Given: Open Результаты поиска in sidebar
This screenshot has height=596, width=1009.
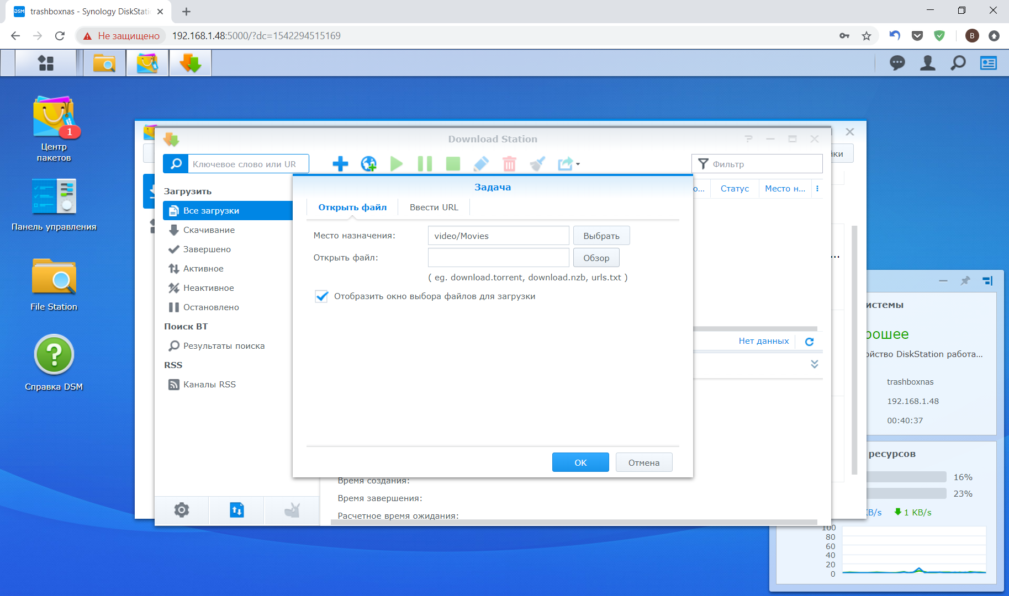Looking at the screenshot, I should coord(228,346).
